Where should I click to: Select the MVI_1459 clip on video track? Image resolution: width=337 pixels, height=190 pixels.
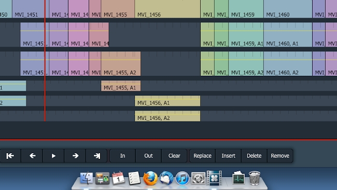(x=246, y=9)
